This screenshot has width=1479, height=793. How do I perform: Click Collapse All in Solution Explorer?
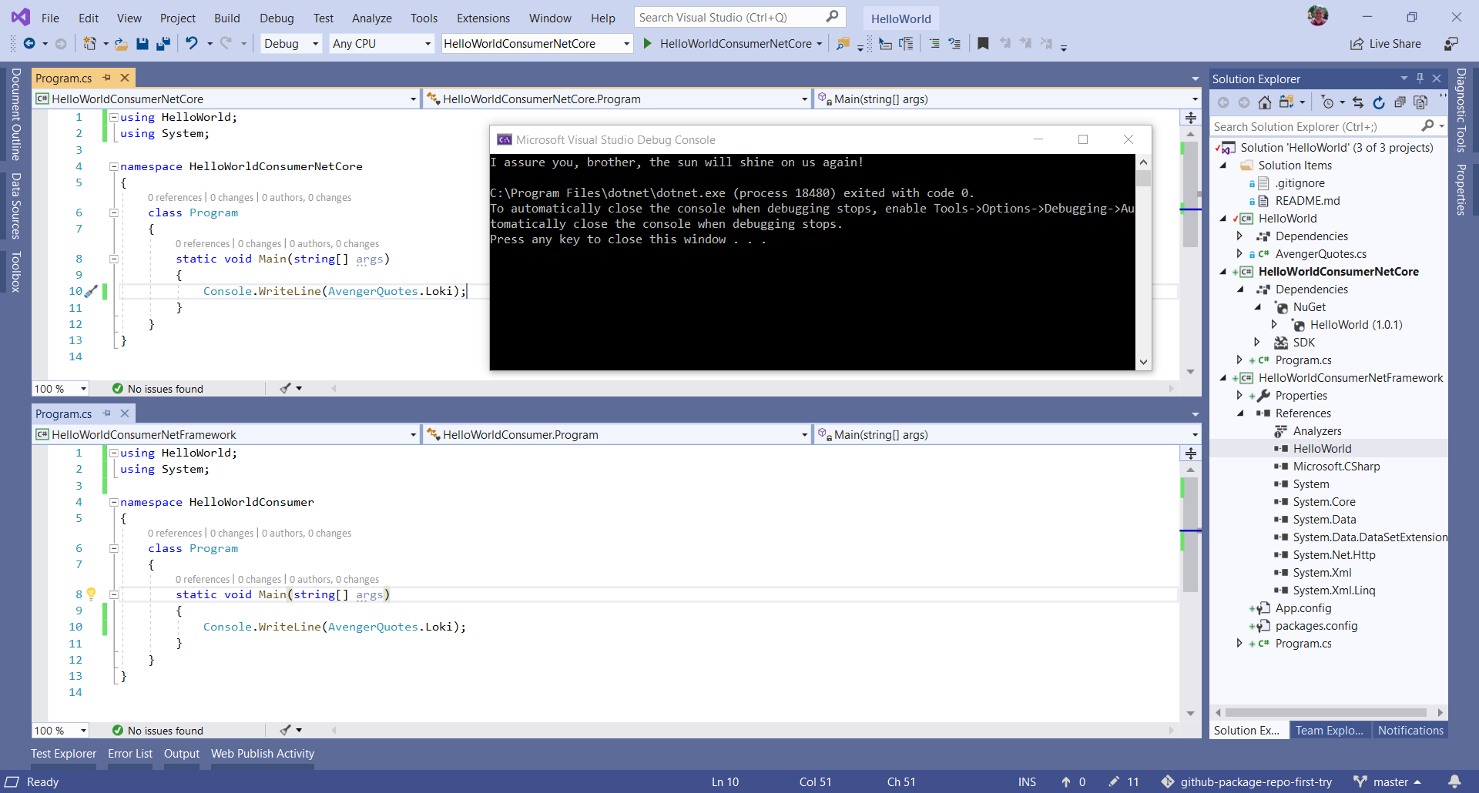tap(1400, 102)
